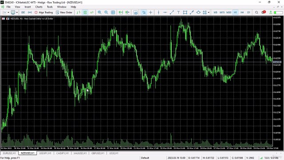
Task: Open the Insert menu
Action: [x=28, y=7]
